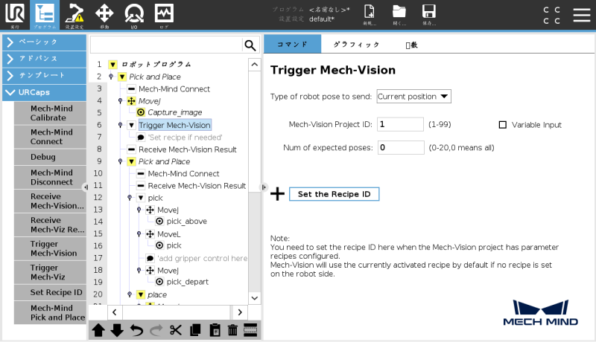Viewport: 596px width, 342px height.
Task: Move selected node up with up arrow
Action: click(x=98, y=330)
